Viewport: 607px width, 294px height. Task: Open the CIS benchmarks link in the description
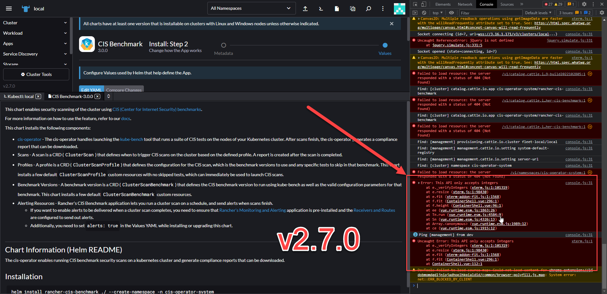157,109
